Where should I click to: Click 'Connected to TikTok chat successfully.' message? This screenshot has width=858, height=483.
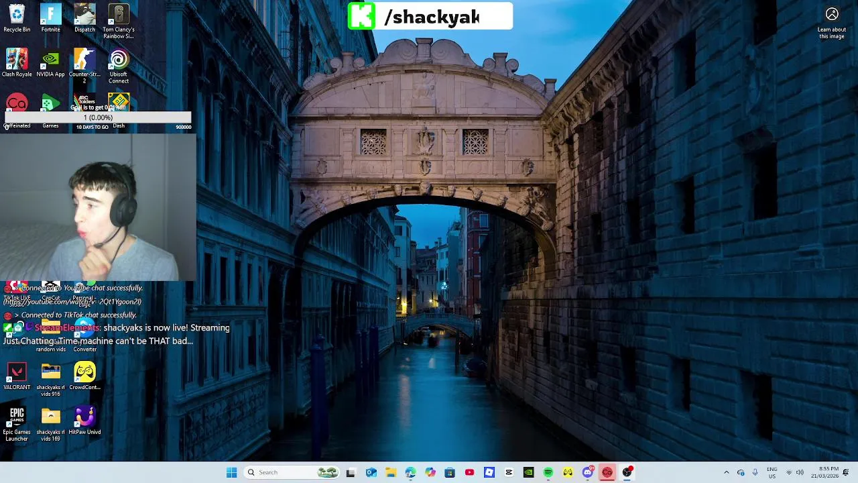click(x=78, y=315)
